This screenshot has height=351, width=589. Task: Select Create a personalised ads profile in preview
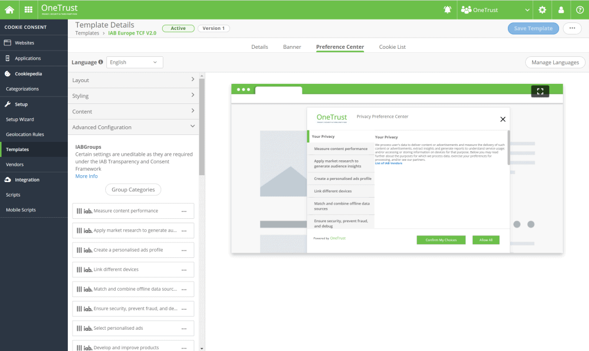(342, 179)
